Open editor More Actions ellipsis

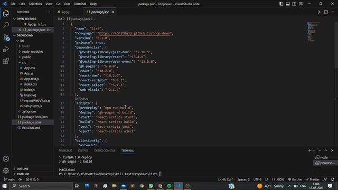pyautogui.click(x=332, y=12)
